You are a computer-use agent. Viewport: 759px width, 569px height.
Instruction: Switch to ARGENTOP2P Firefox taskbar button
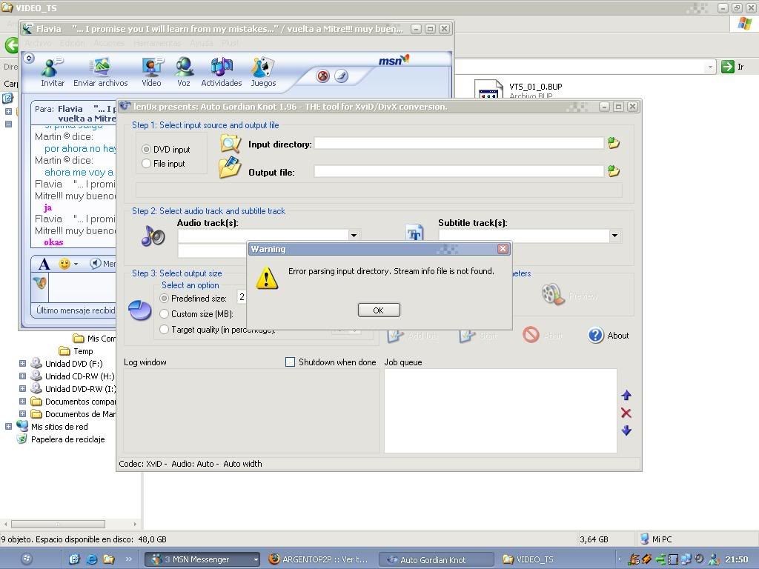[320, 559]
